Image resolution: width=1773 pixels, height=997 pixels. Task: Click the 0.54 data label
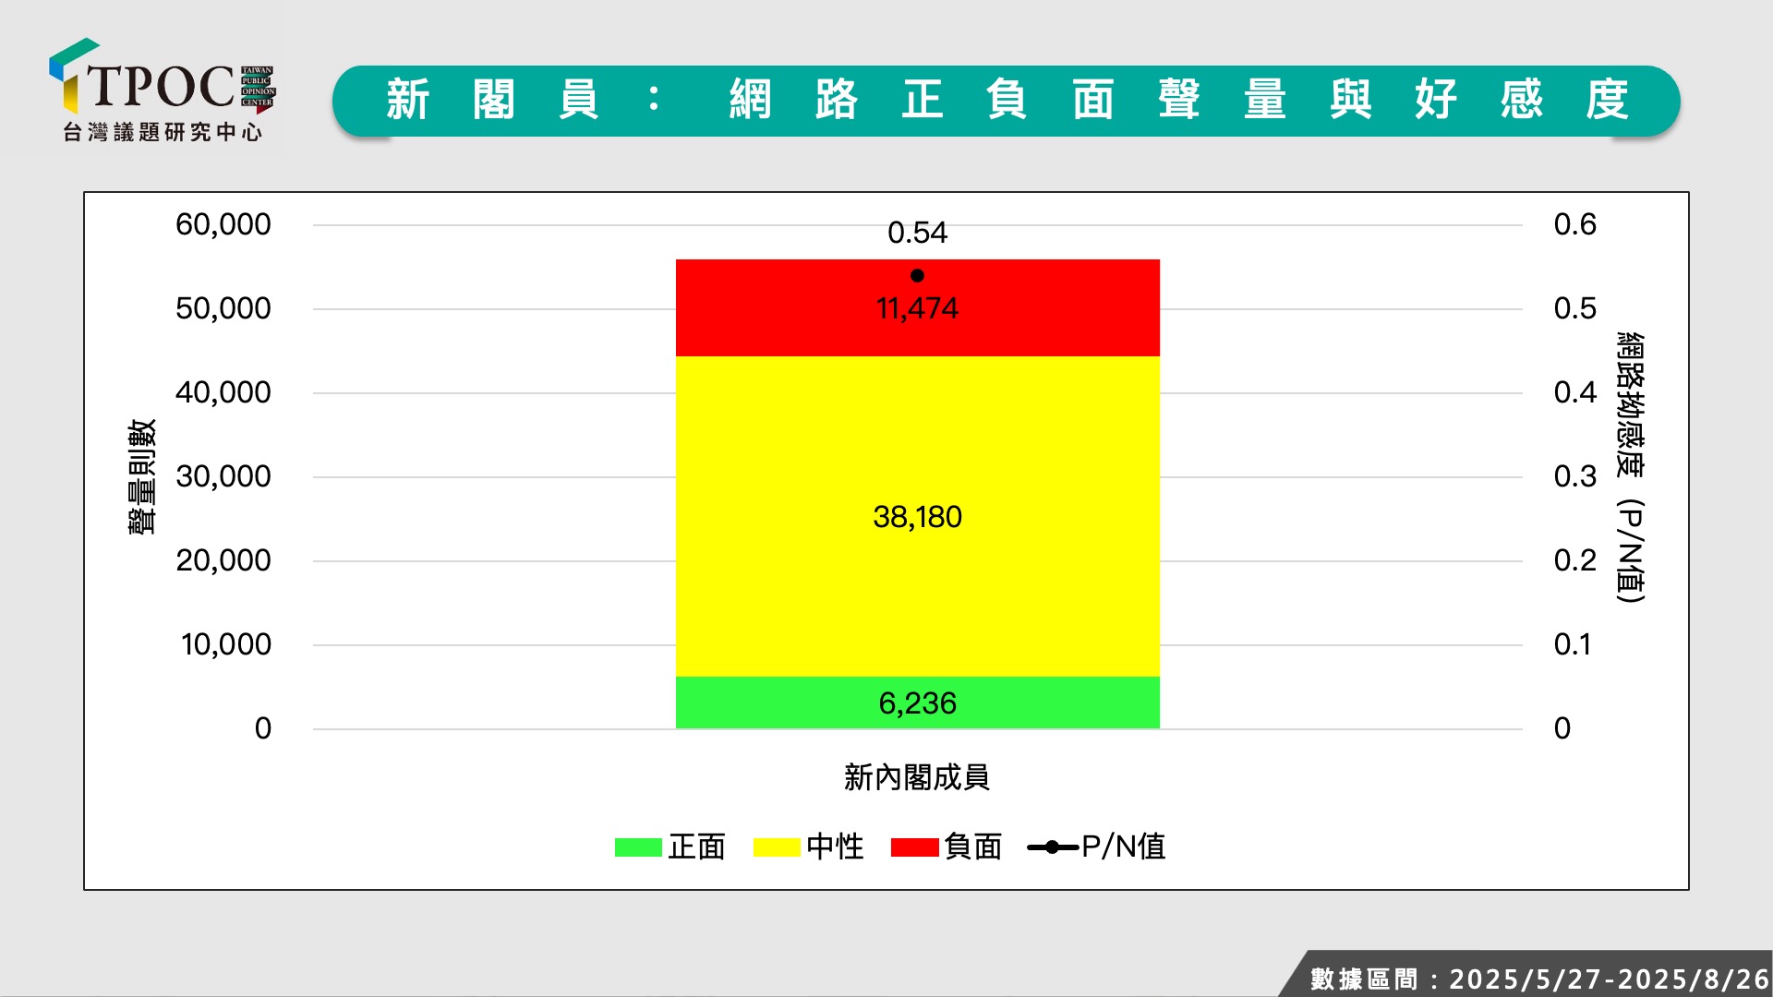pos(917,233)
